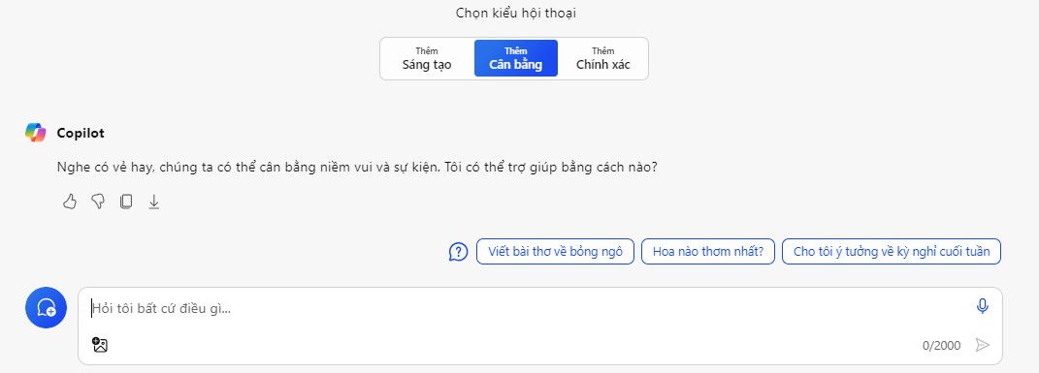Like the Copilot response with thumbs up
1039x373 pixels.
pos(70,202)
